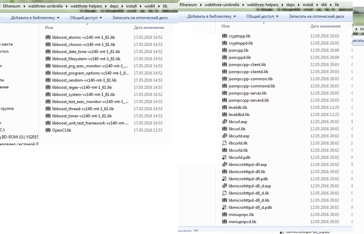The height and width of the screenshot is (234, 364).
Task: Click the cryptopp.lib file icon
Action: point(225,36)
